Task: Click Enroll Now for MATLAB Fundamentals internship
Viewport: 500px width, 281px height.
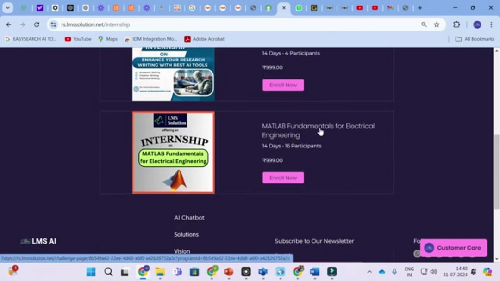Action: 283,177
